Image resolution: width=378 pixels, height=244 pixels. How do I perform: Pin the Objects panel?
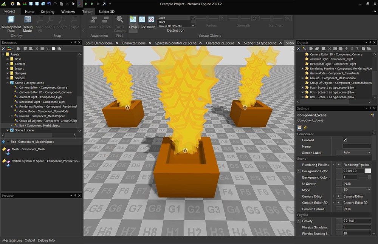pos(370,42)
